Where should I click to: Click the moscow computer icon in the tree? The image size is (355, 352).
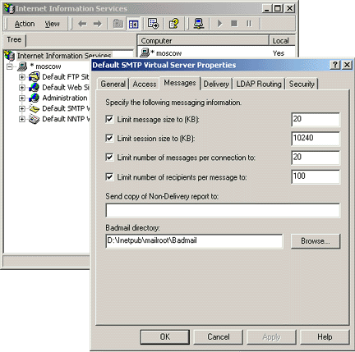click(x=22, y=66)
